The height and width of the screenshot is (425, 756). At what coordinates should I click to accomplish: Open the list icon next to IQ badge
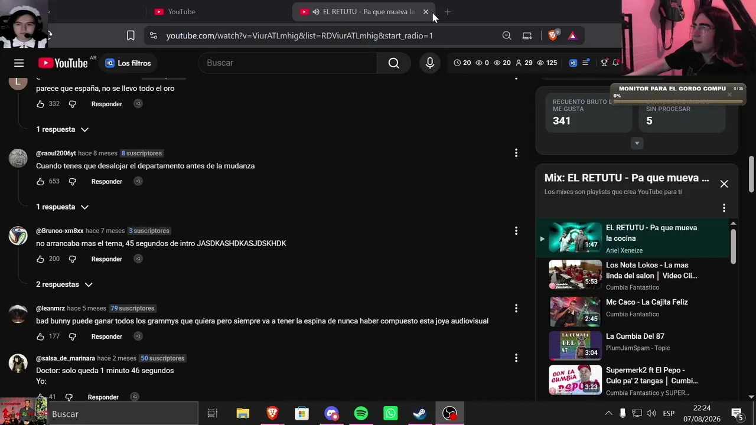(585, 63)
